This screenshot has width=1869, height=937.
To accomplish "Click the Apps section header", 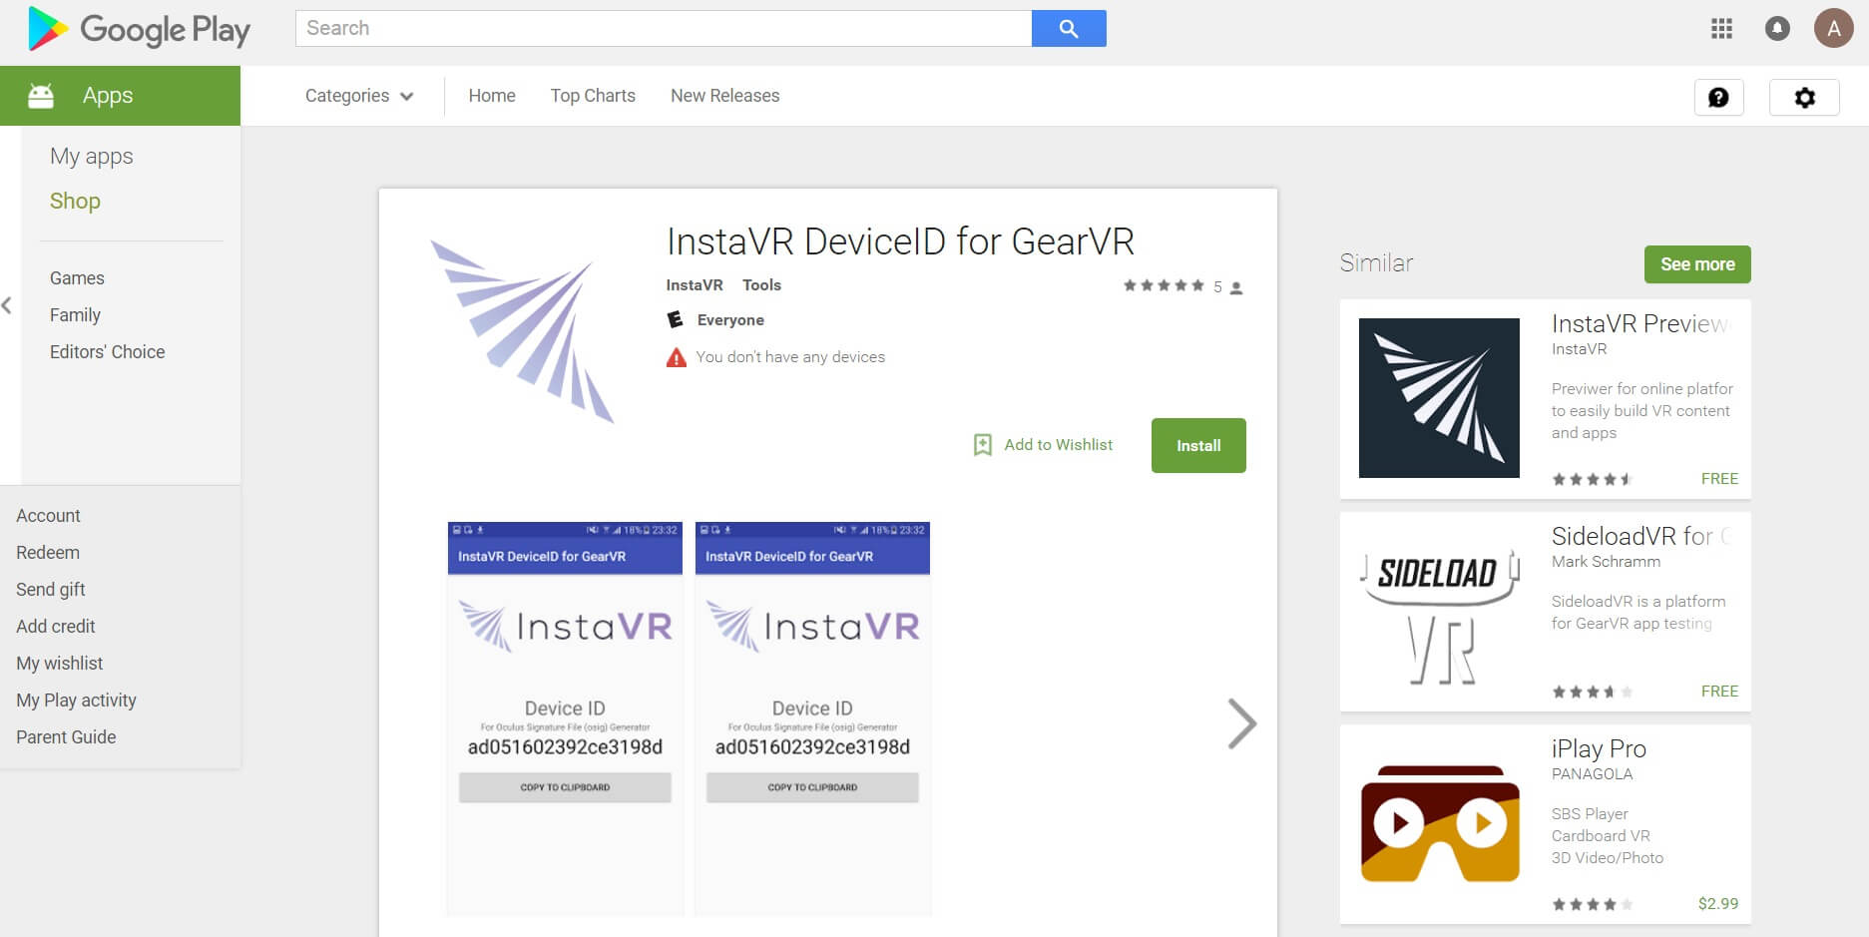I will point(120,96).
